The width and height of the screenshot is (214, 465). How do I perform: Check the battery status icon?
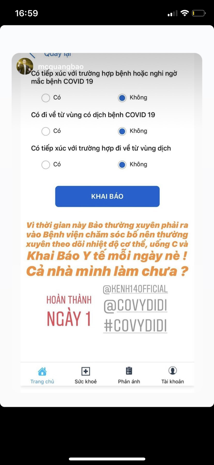click(199, 13)
